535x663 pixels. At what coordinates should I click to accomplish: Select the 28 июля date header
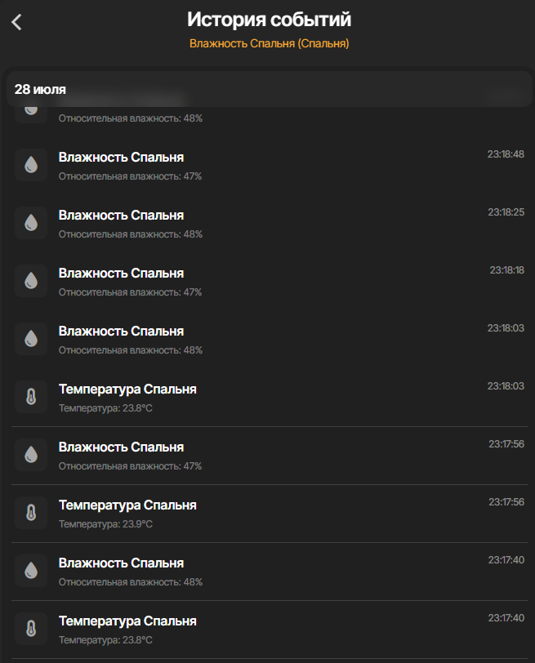point(40,90)
